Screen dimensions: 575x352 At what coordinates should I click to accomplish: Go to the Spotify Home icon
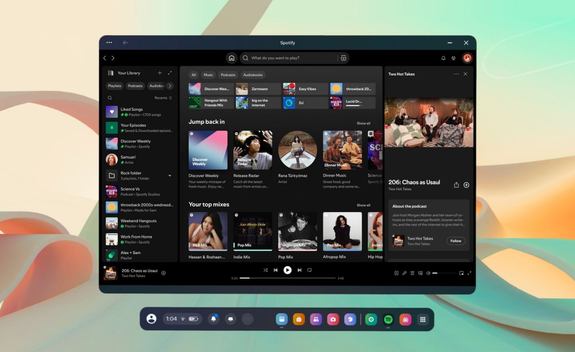[x=231, y=58]
